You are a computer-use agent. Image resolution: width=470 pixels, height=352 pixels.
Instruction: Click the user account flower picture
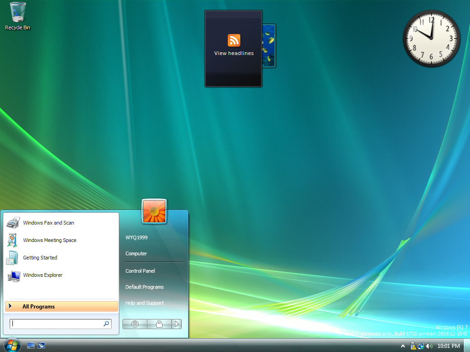click(154, 211)
